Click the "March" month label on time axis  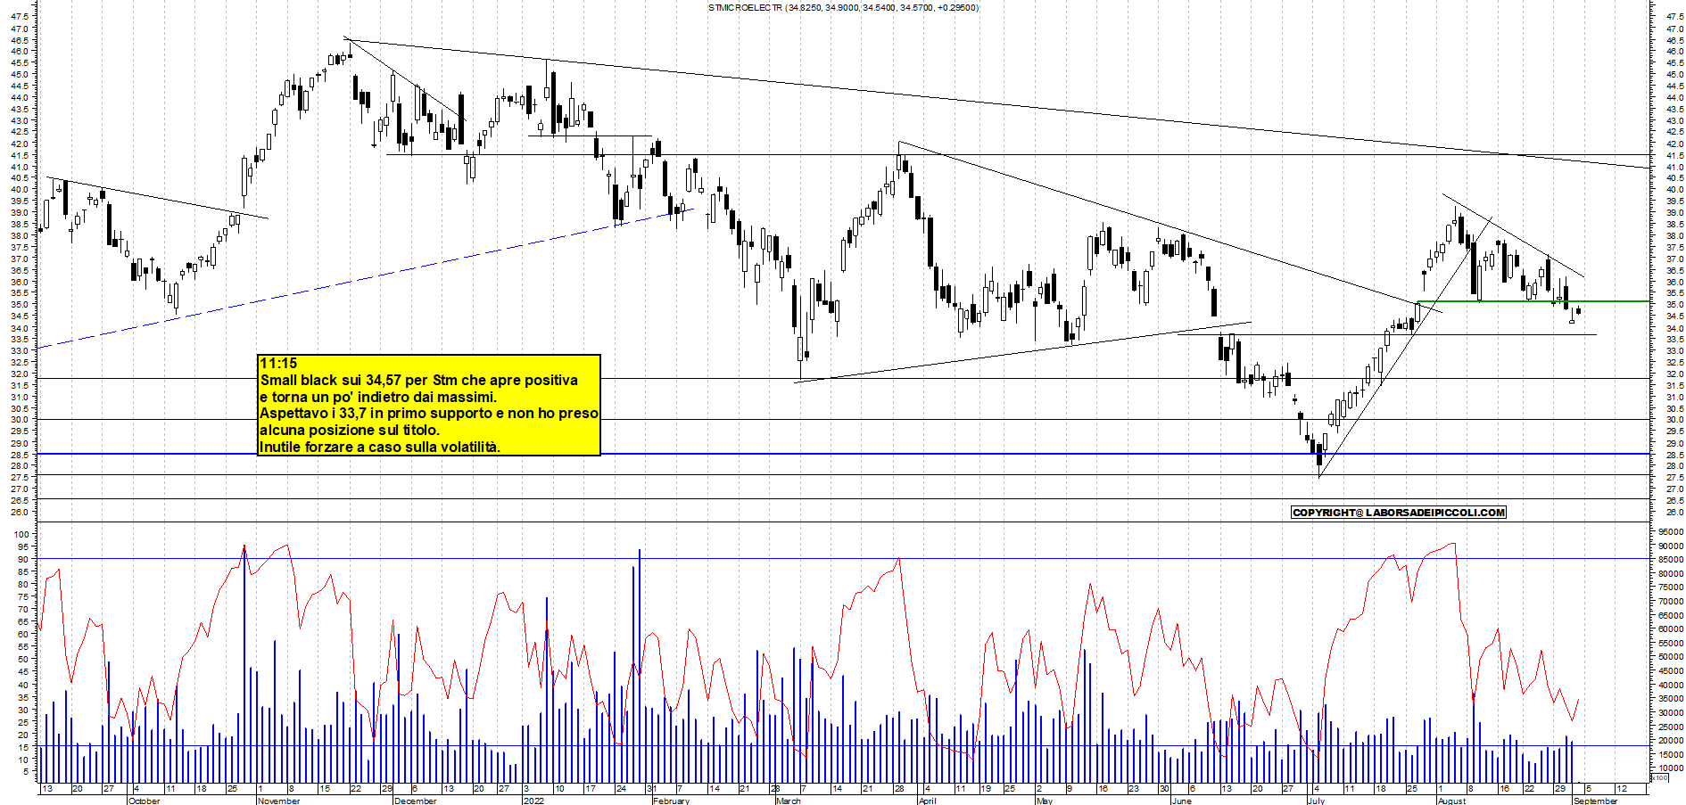pyautogui.click(x=788, y=801)
